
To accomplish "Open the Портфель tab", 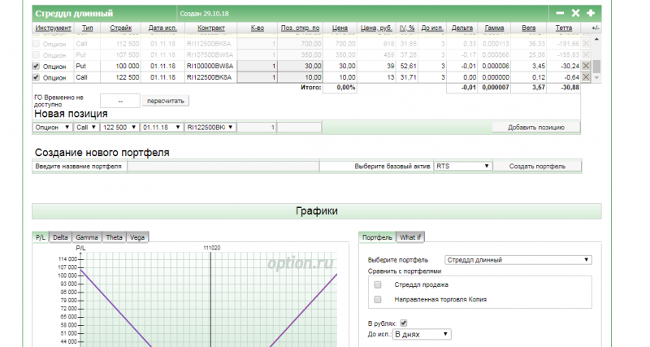I will point(377,237).
